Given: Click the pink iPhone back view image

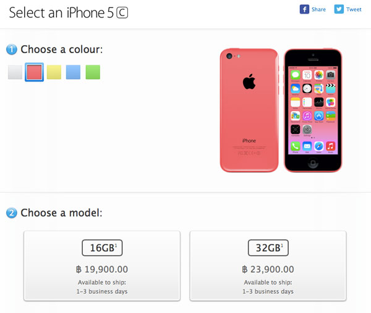Looking at the screenshot, I should coord(249,110).
